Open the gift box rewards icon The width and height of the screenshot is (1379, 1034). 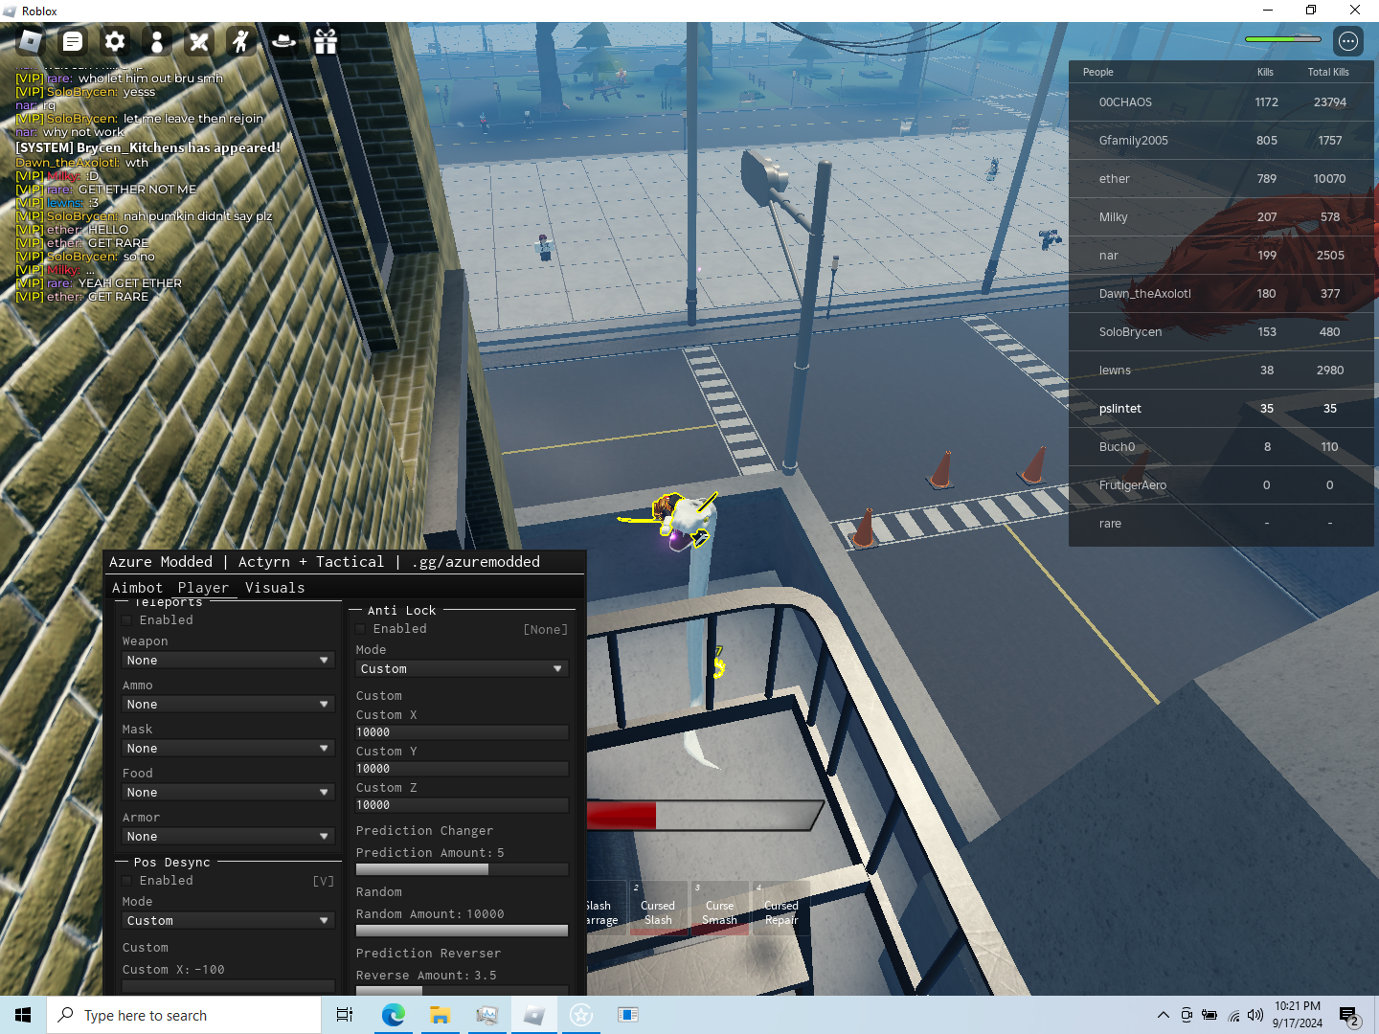pos(326,41)
